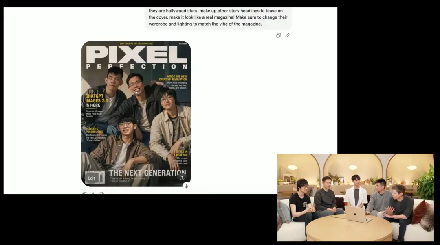Image resolution: width=440 pixels, height=245 pixels.
Task: Click the MacBook laptop in the video
Action: click(357, 214)
